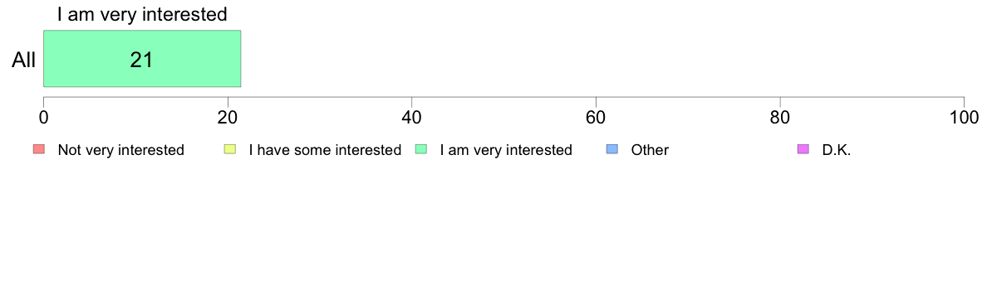Select 'Not very interested' legend text
Screen dimensions: 987x305
point(120,150)
